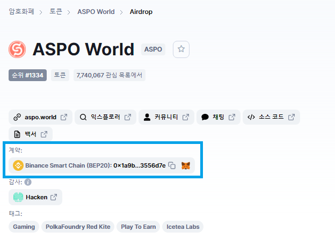
Task: Expand the 채팅 chat dropdown
Action: click(219, 117)
